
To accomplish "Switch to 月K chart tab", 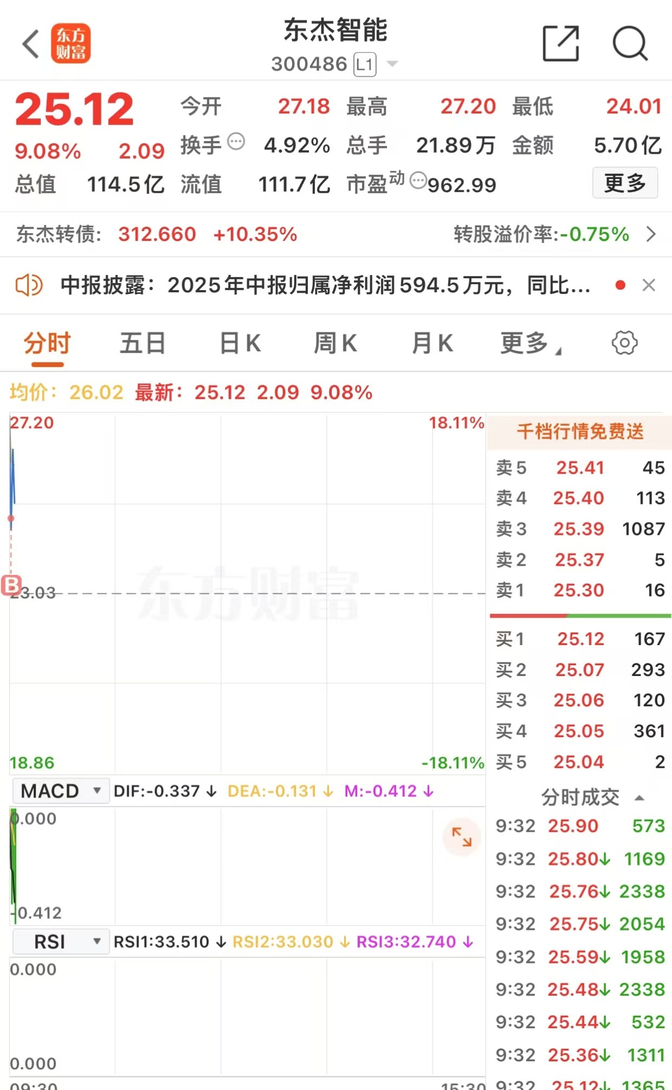I will [x=432, y=344].
